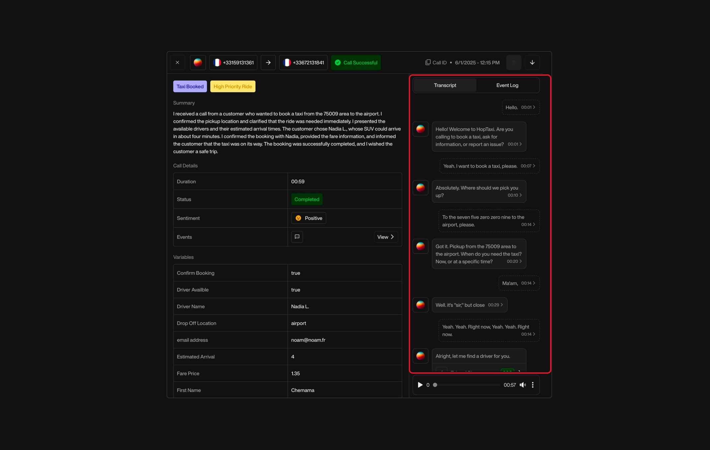Expand the transcript message saying 'Hello.'
Viewport: 710px width, 450px height.
pos(533,107)
